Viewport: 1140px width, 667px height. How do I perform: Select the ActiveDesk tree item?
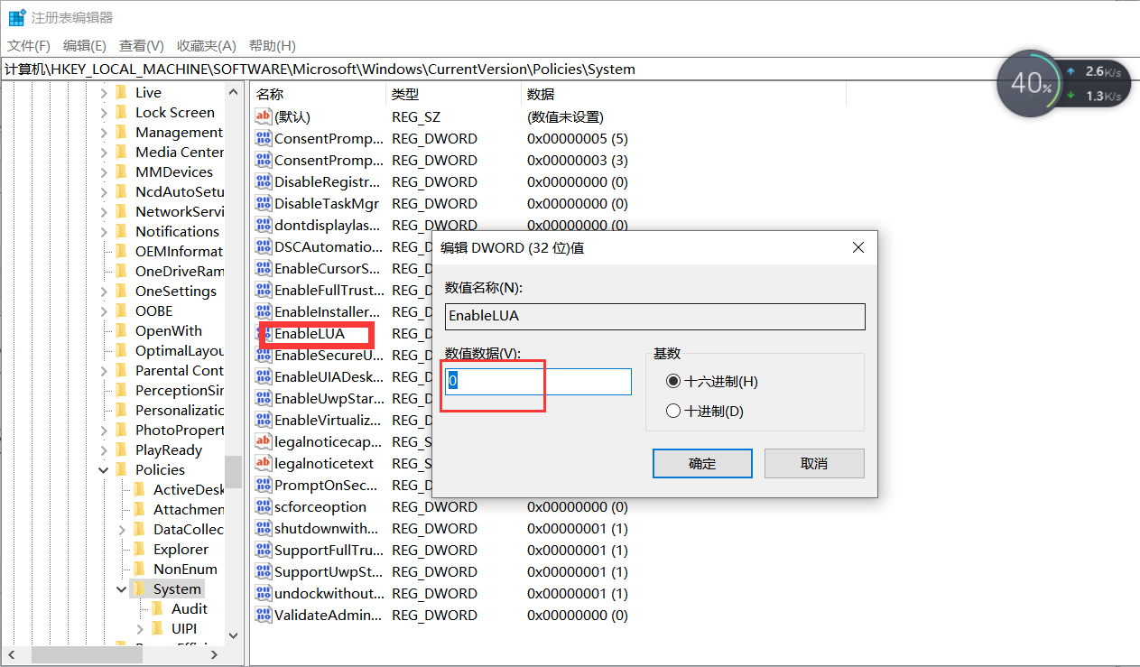(188, 489)
